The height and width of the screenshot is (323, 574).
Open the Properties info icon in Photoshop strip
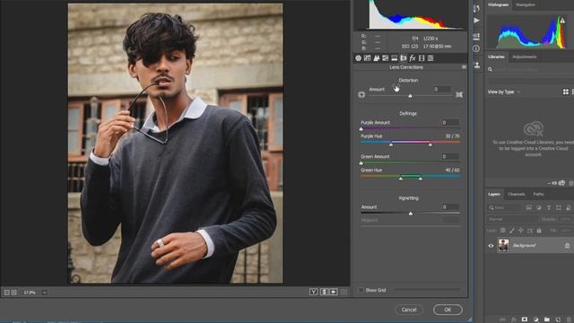(476, 48)
